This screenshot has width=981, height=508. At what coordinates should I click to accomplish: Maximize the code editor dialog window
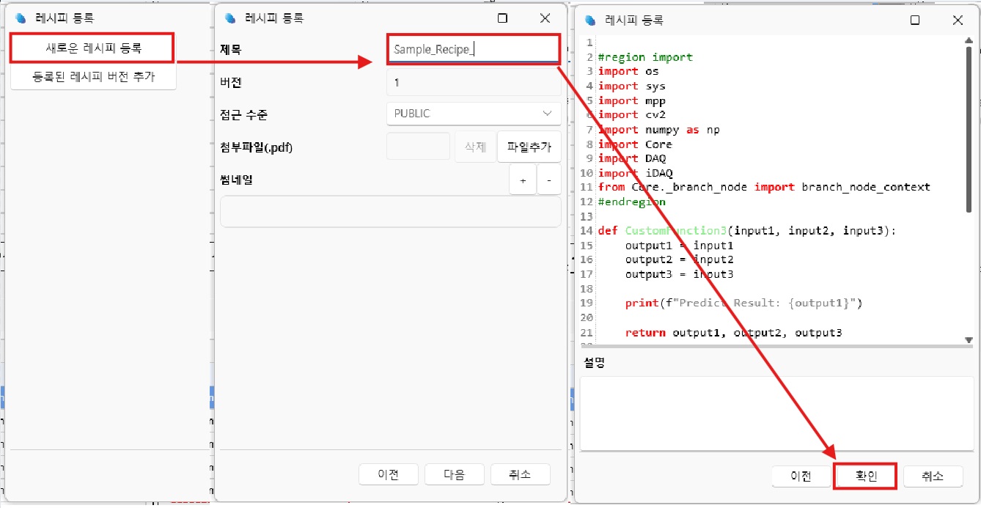[914, 20]
